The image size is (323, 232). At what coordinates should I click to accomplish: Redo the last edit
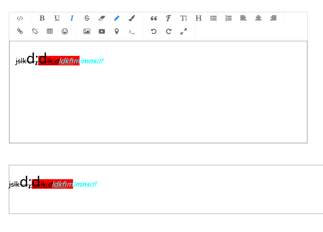click(169, 31)
